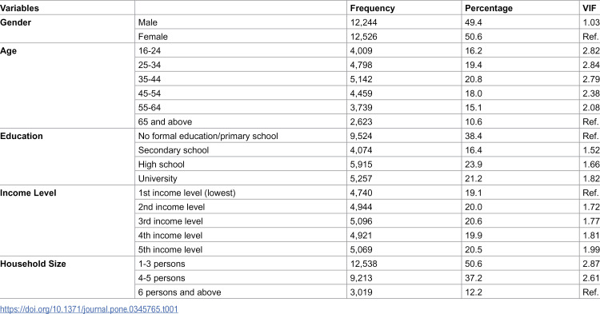Open the doi.org journal.pone.0345765.t001 link
600x314 pixels.
click(89, 308)
